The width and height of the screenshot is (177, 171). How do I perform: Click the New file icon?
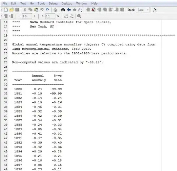tap(6, 10)
